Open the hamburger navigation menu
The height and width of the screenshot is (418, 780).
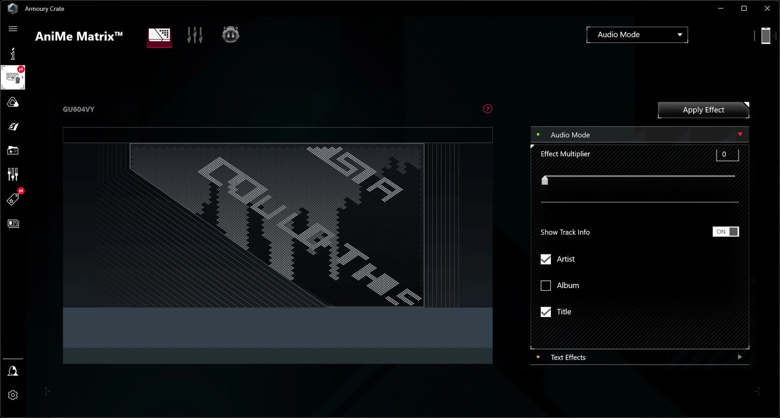pos(13,29)
